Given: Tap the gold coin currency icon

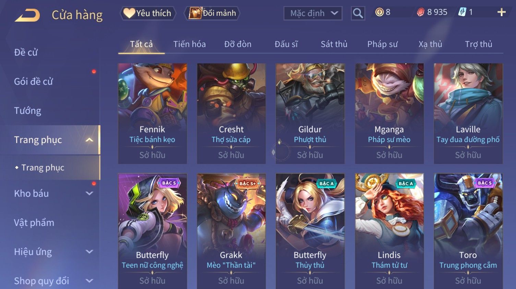Looking at the screenshot, I should (379, 12).
